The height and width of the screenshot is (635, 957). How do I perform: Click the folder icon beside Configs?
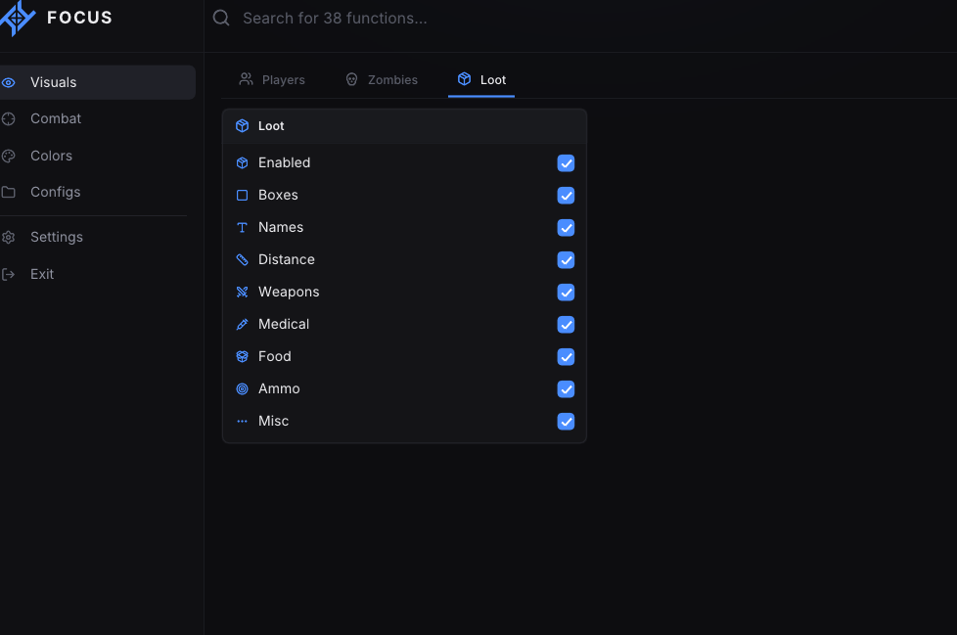click(9, 192)
